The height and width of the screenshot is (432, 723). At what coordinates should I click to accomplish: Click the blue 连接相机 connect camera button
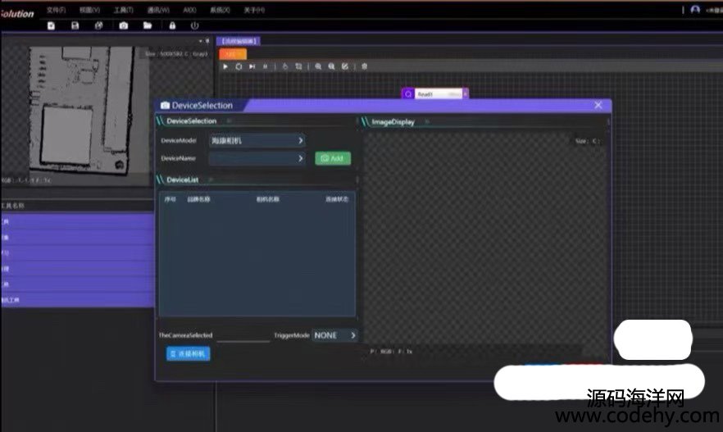[x=188, y=353]
